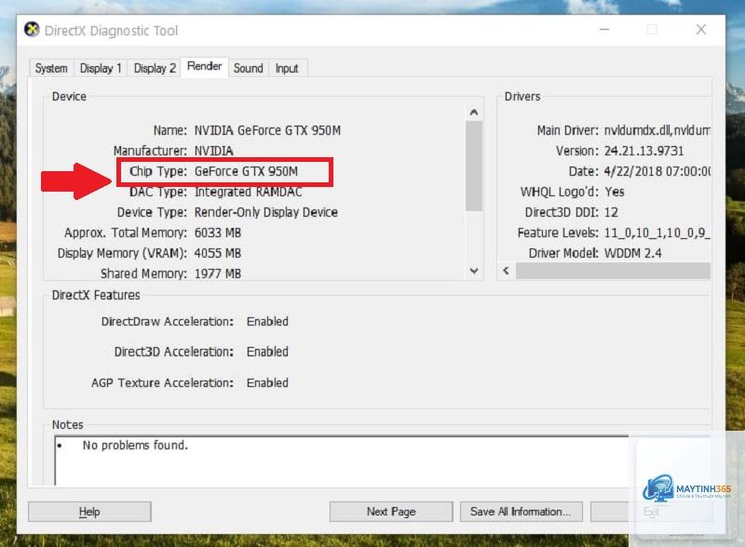This screenshot has width=745, height=547.
Task: Click the DirectX Diagnostic Tool title icon
Action: click(32, 30)
